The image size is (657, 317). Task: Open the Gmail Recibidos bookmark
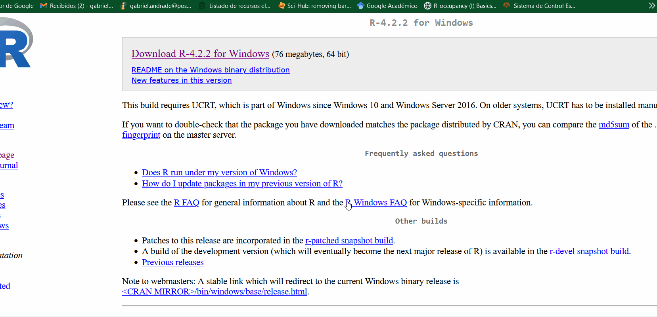click(x=77, y=6)
